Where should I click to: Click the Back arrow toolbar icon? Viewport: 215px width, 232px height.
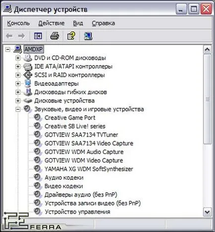pos(9,36)
